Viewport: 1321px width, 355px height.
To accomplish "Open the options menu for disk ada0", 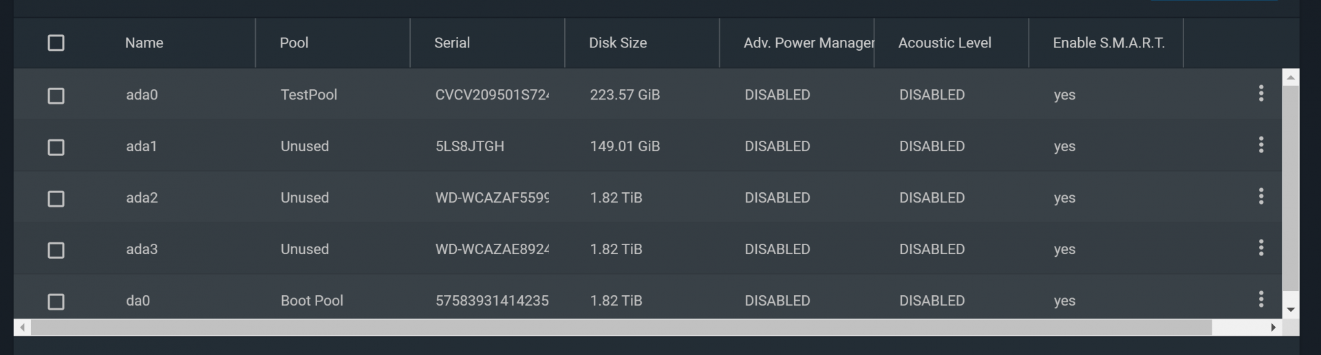I will (1260, 93).
